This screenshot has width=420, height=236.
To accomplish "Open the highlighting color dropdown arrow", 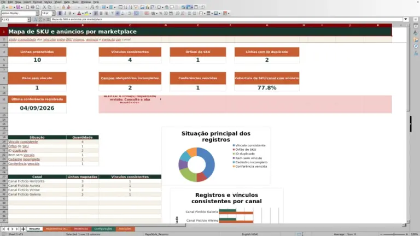I will click(90, 13).
